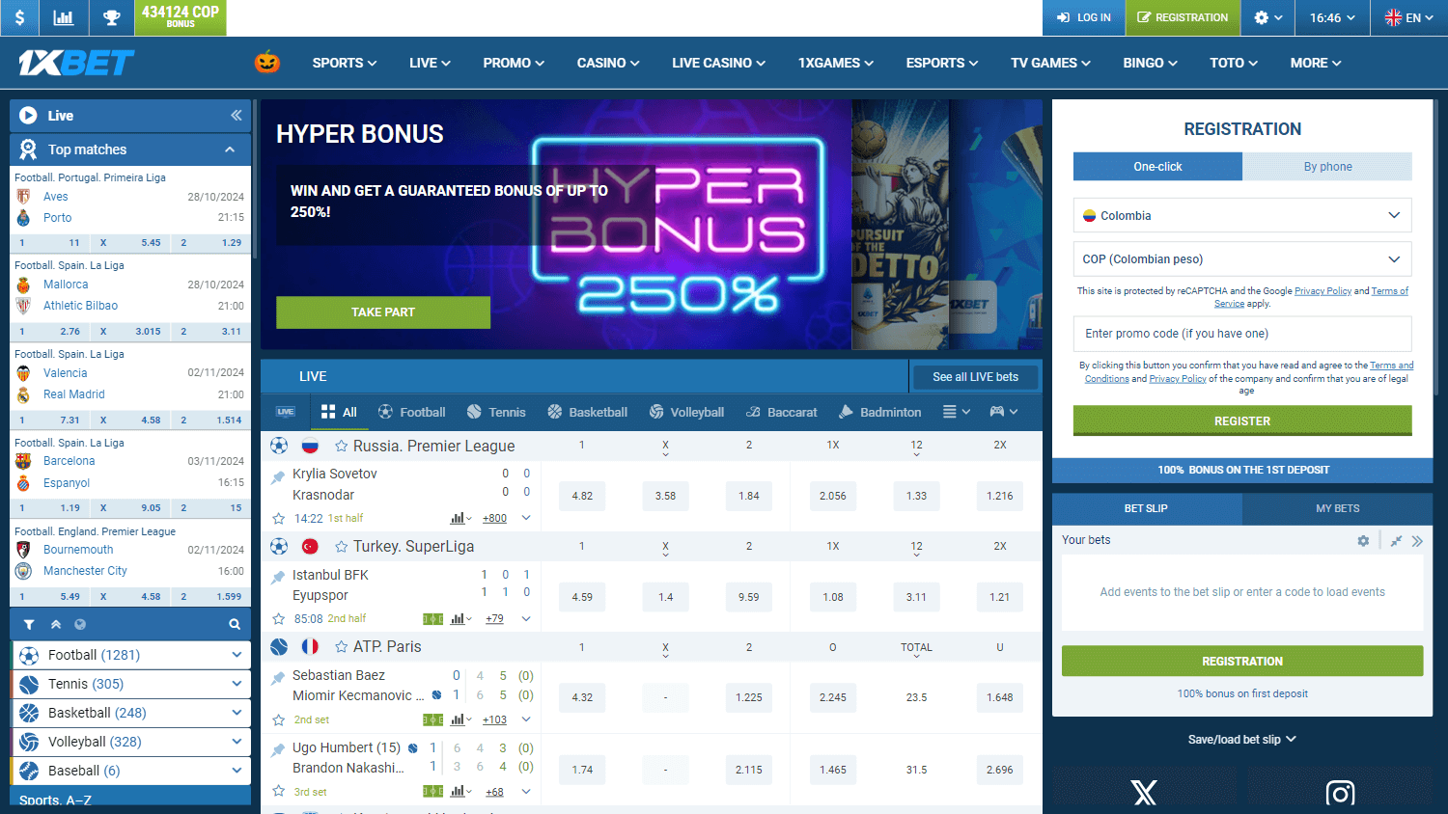This screenshot has height=814, width=1448.
Task: Select the Football live filter tab
Action: coord(412,412)
